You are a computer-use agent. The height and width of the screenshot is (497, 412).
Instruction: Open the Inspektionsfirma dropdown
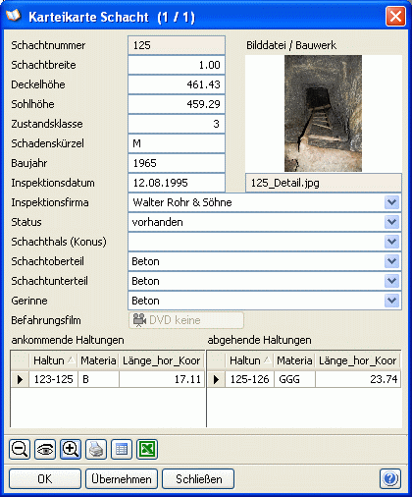pos(392,202)
